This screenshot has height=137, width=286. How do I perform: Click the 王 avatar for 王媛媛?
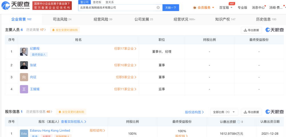coord(24,89)
